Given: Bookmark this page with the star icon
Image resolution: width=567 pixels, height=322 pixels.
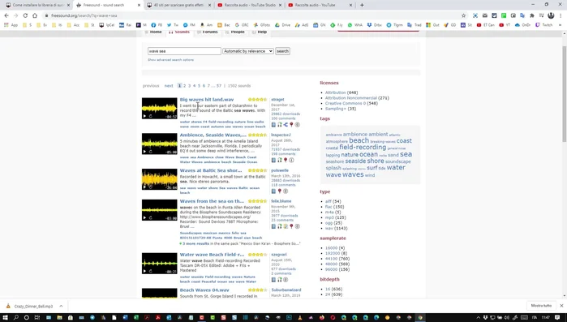Looking at the screenshot, I should (x=463, y=15).
